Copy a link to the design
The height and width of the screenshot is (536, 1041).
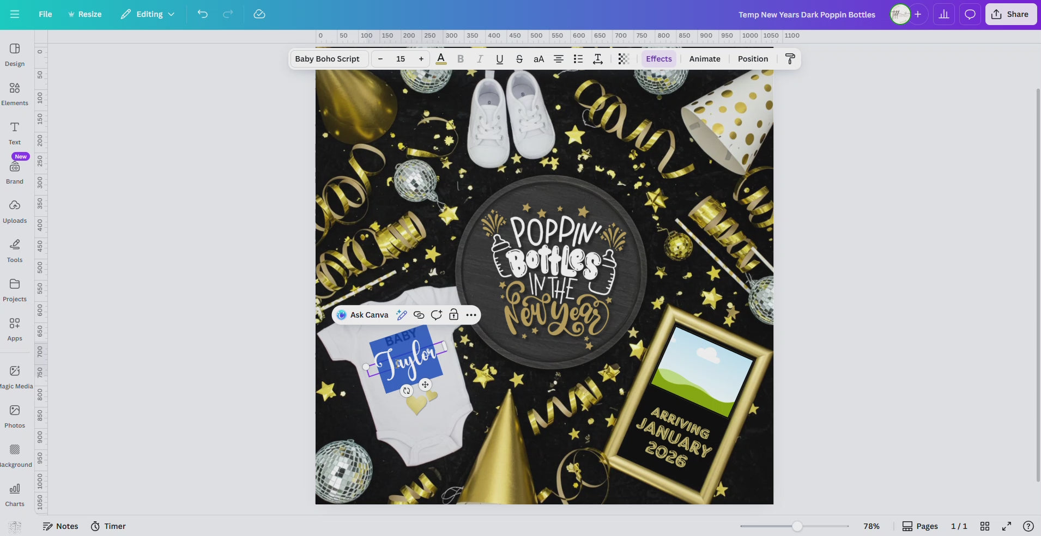point(418,315)
